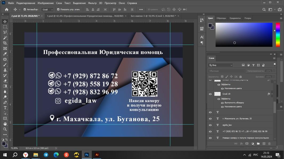Hide Выполнить обводку effect

coord(222,103)
